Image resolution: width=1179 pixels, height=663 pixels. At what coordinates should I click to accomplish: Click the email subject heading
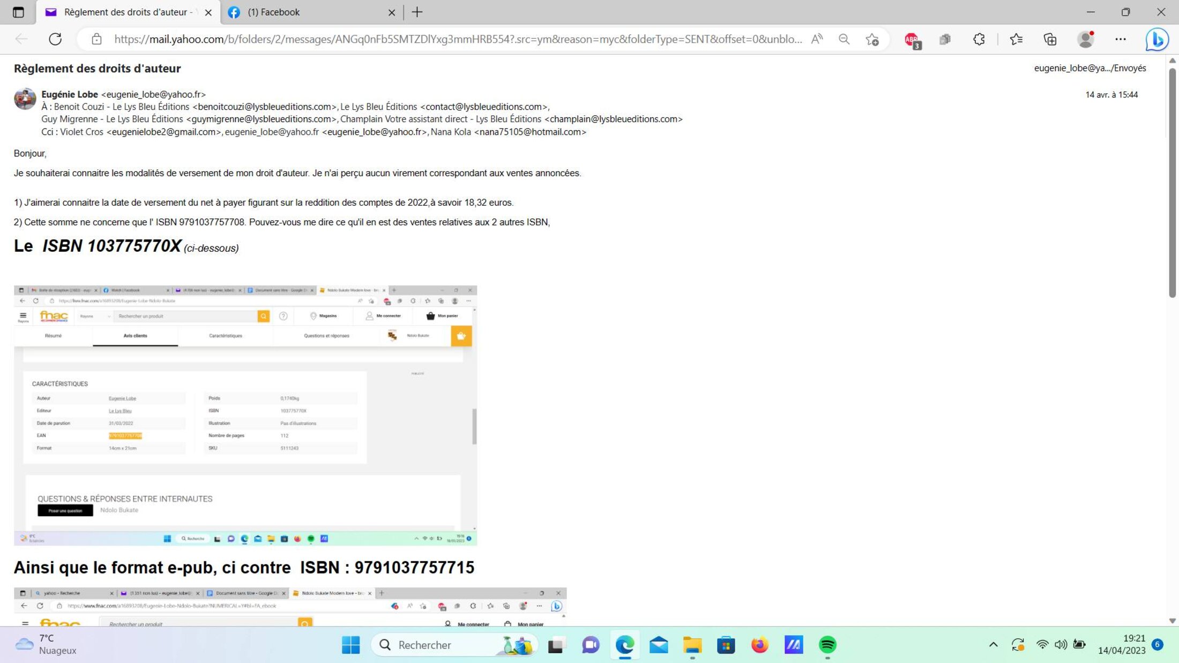[97, 69]
